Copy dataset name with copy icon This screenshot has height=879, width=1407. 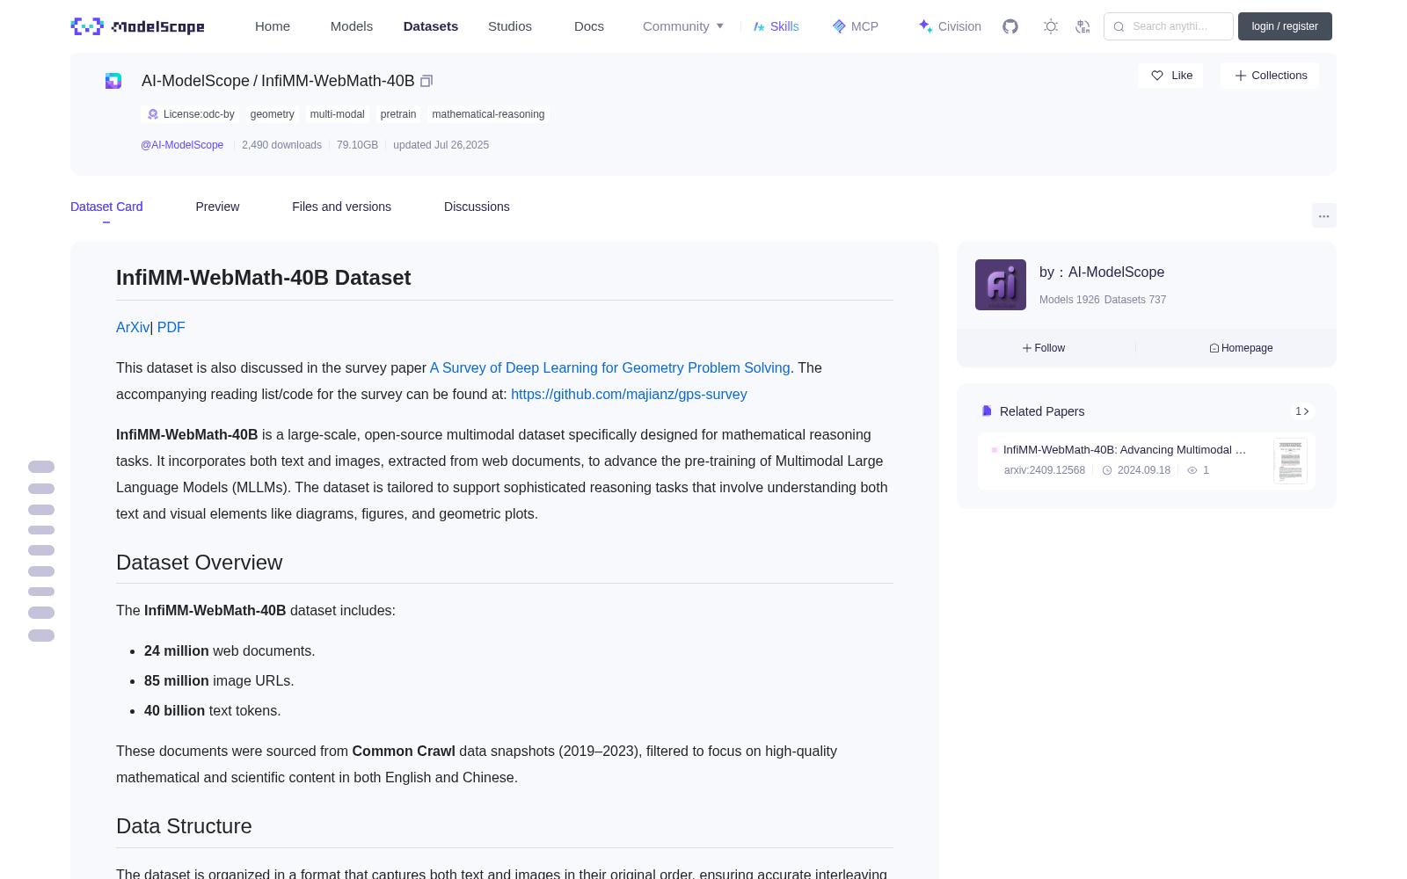coord(426,81)
